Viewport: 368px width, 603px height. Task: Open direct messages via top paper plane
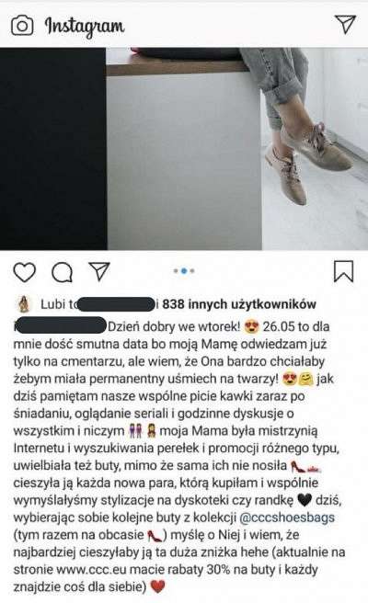coord(345,24)
